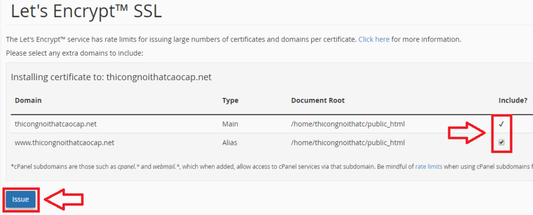Toggle Include checkbox for www.thicongnoithatcaocap.net alias
The width and height of the screenshot is (533, 215).
click(x=501, y=142)
